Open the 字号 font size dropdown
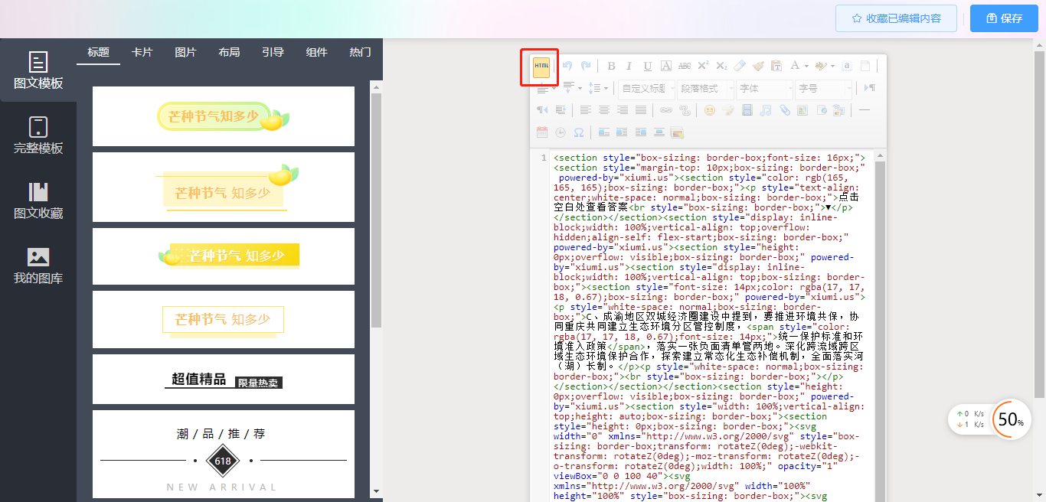 823,89
